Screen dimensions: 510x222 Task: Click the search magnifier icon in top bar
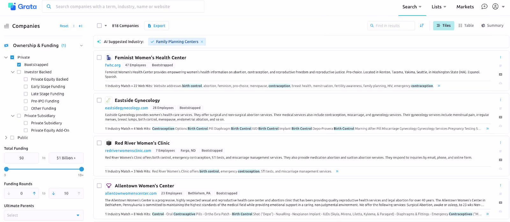[49, 6]
